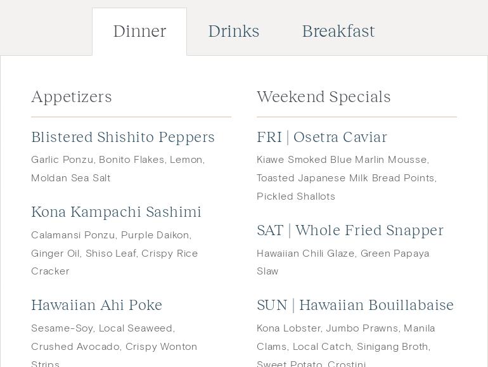This screenshot has height=367, width=488.
Task: Click the Hawaiian Ahi Poke title
Action: pos(97,306)
